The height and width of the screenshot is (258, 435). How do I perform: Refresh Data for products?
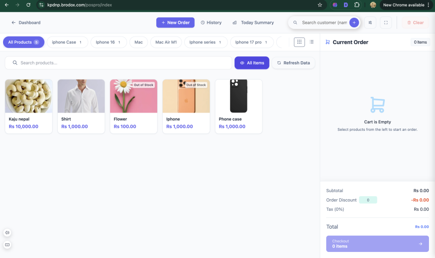[293, 63]
